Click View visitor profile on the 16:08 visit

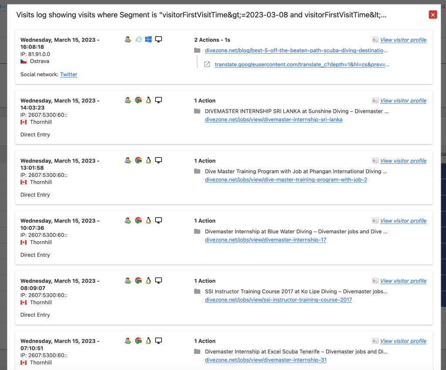[403, 40]
